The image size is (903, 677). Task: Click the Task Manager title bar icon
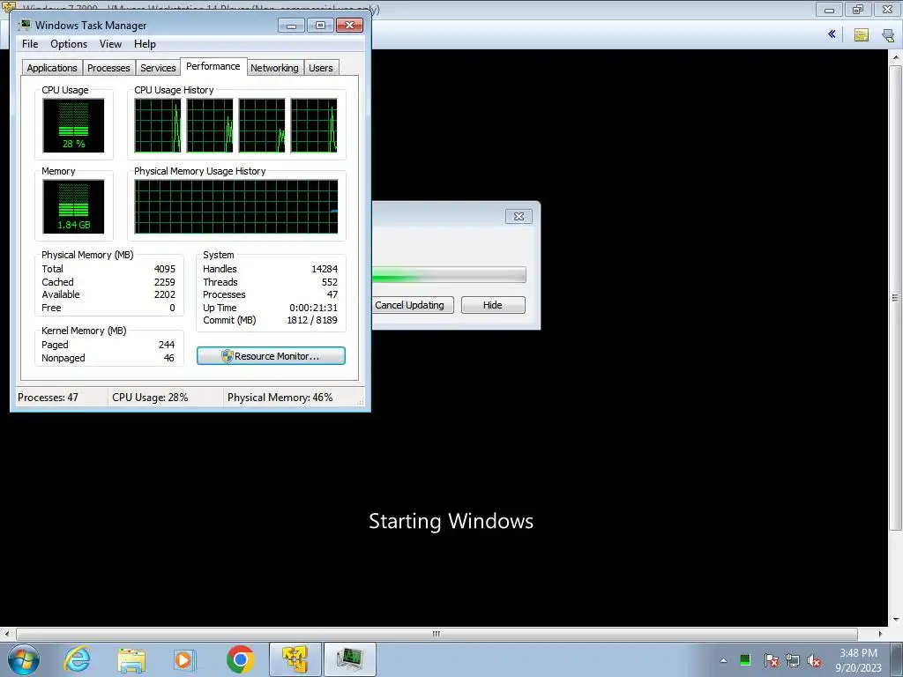[x=25, y=26]
